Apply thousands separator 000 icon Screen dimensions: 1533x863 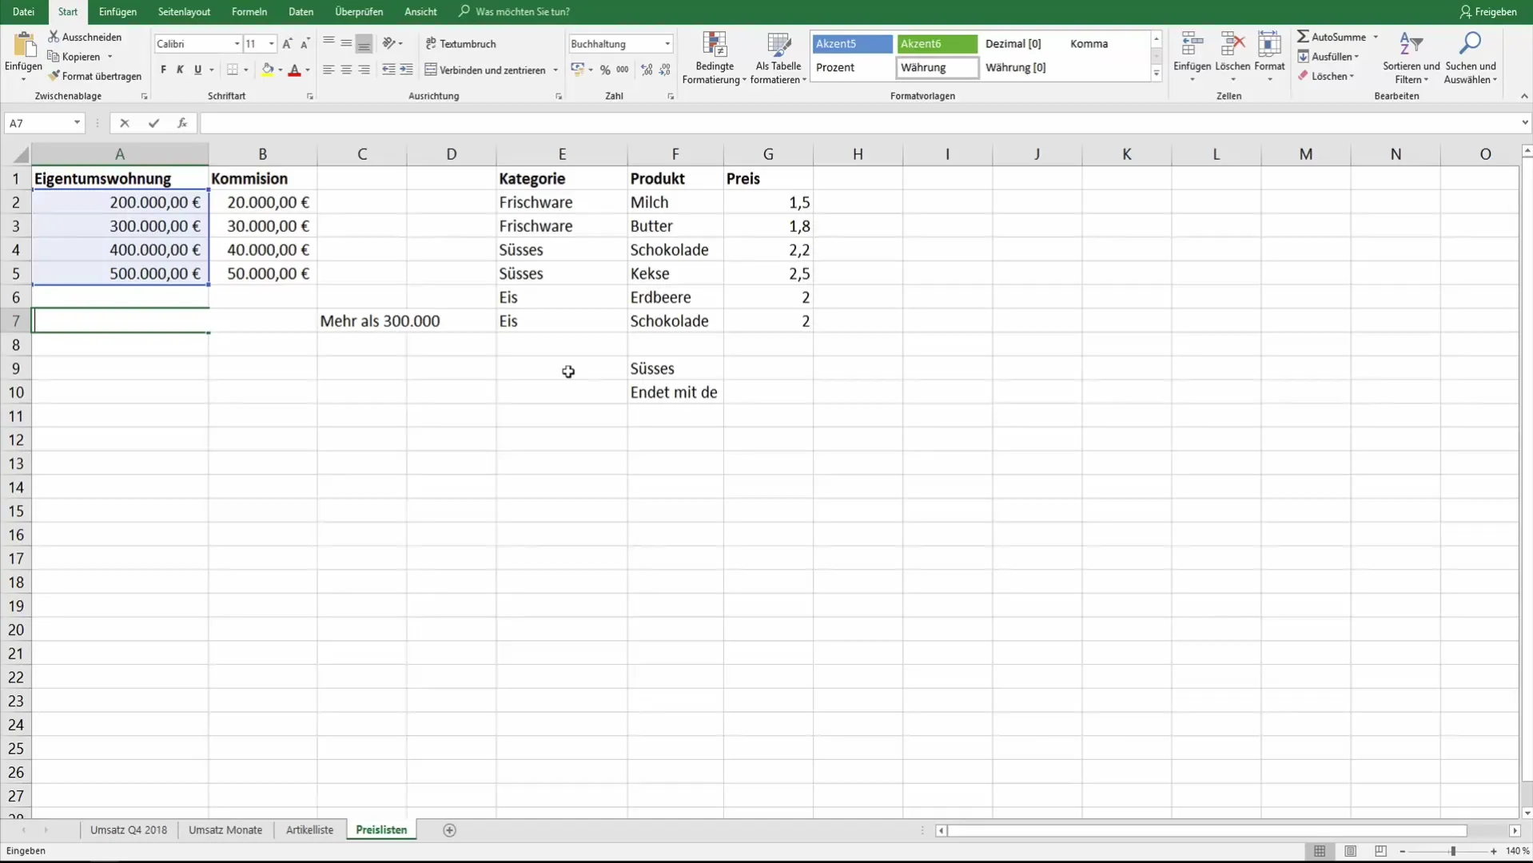pyautogui.click(x=623, y=70)
